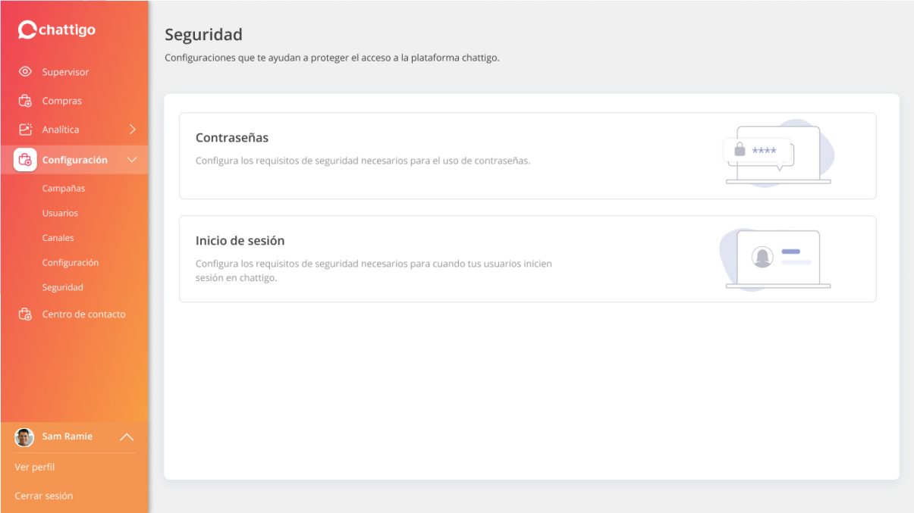This screenshot has height=513, width=914.
Task: Click the Analítica chart icon
Action: pos(25,130)
